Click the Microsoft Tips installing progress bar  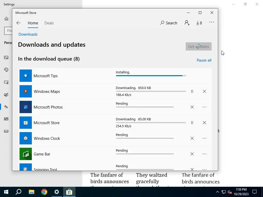click(x=151, y=76)
